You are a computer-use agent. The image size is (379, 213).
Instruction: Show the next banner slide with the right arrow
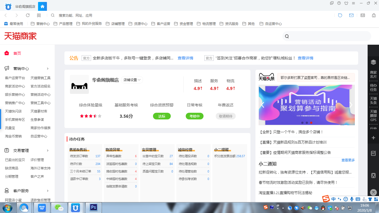[x=351, y=105]
